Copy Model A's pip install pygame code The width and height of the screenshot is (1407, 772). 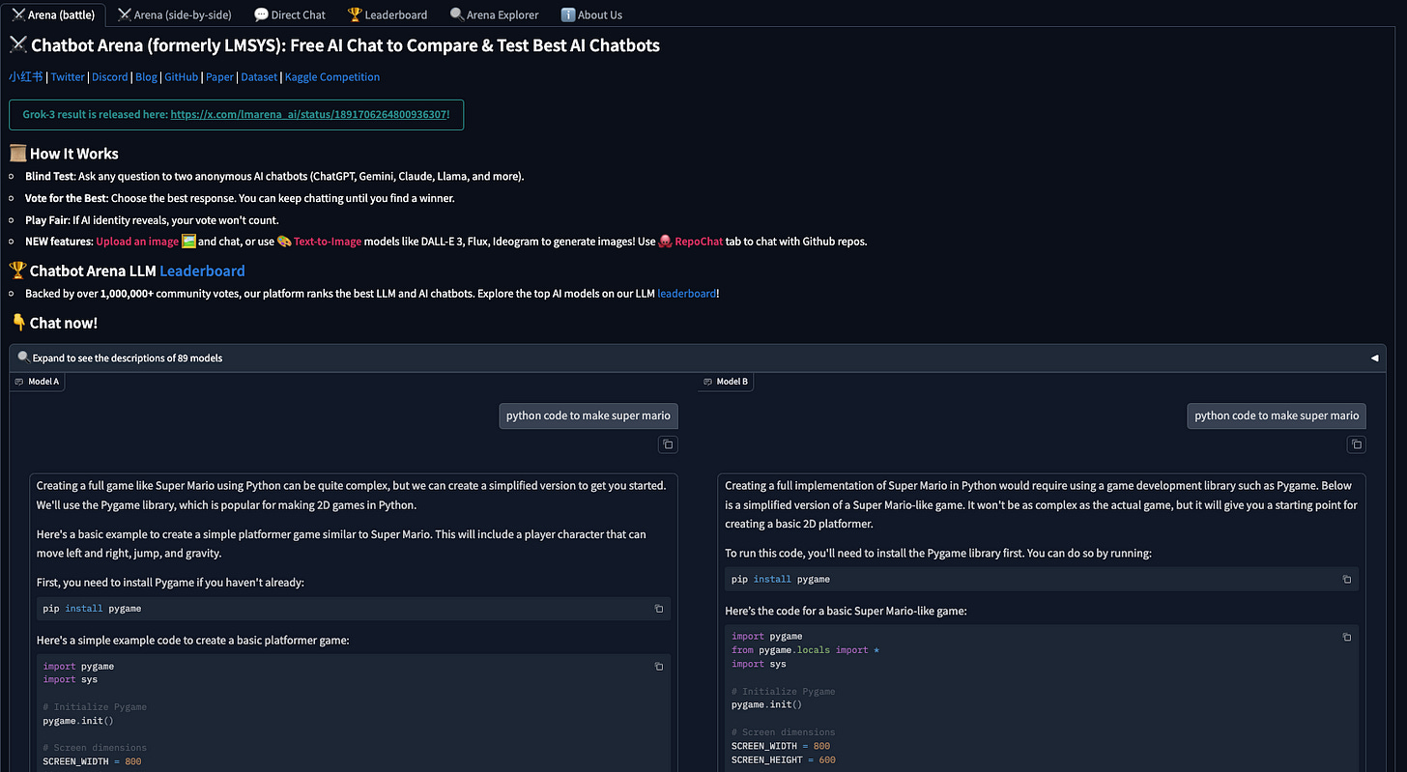coord(659,609)
